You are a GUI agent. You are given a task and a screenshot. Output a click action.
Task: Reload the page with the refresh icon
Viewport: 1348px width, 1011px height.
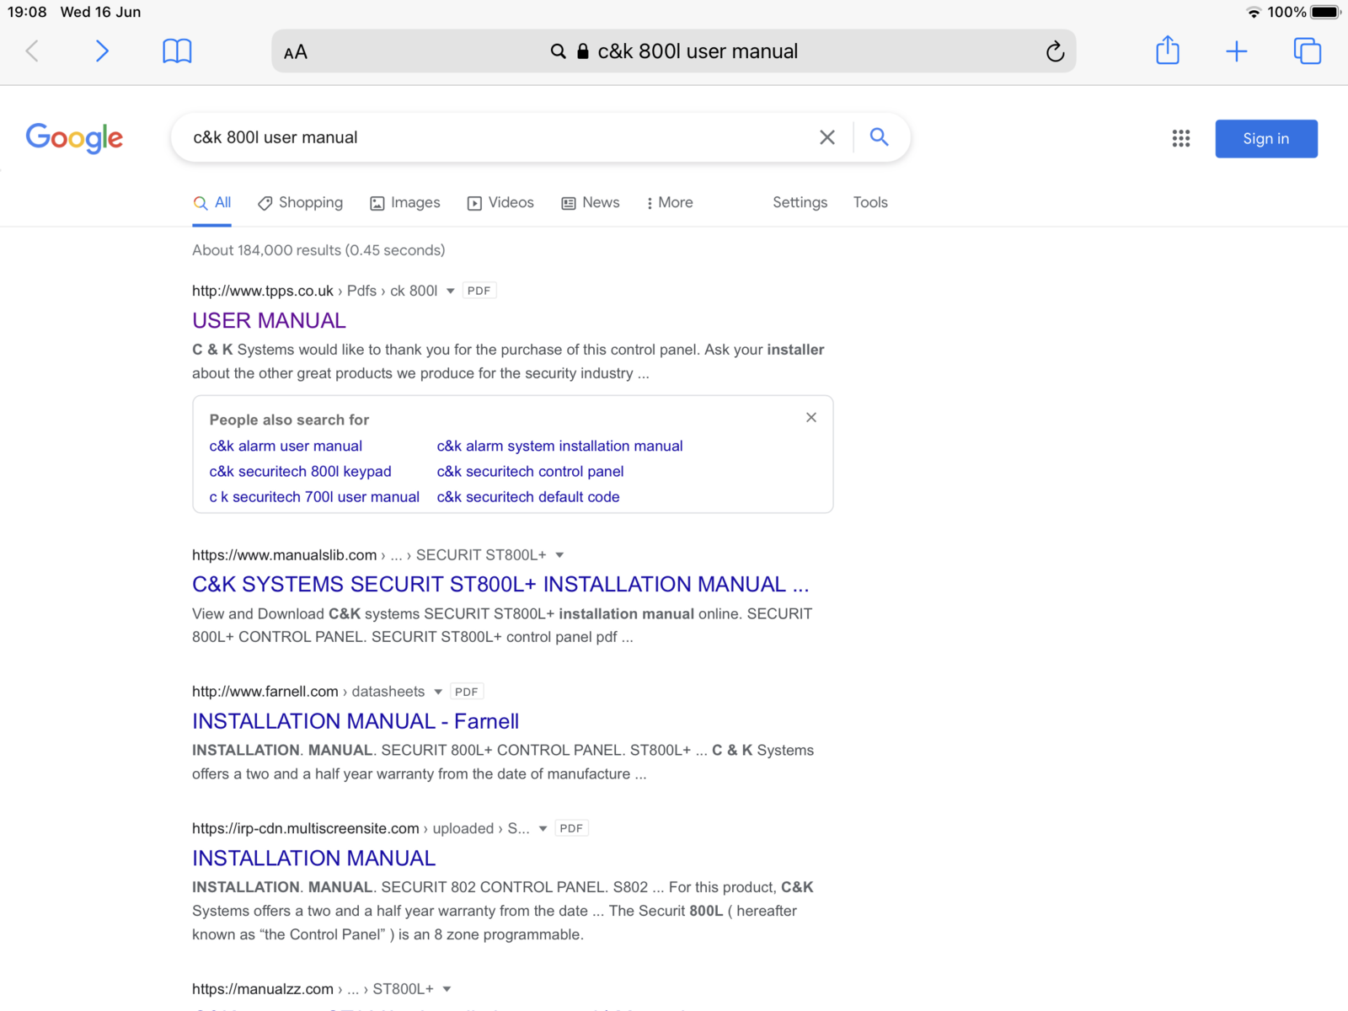click(x=1055, y=52)
